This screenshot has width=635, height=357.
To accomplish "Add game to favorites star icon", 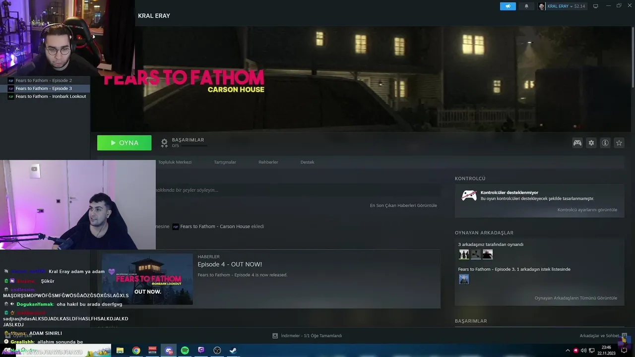I will point(619,143).
